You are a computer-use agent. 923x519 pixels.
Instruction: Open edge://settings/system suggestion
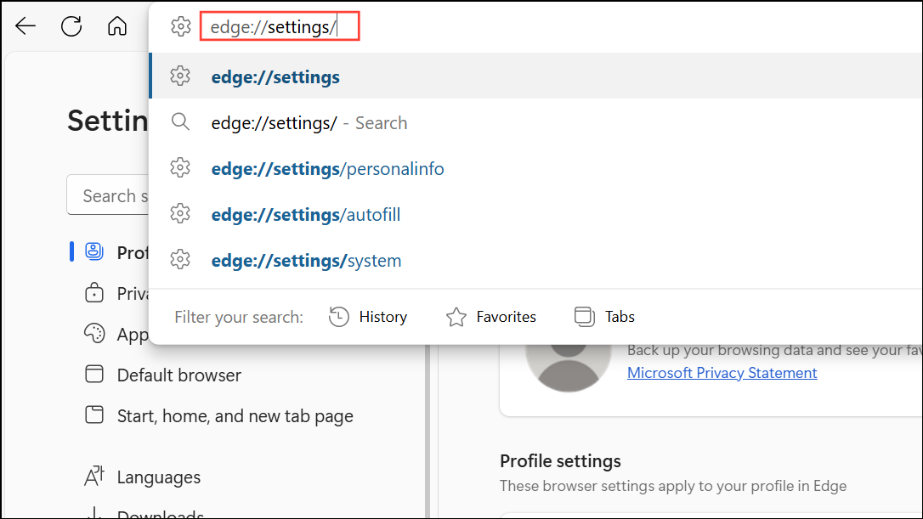pos(535,260)
